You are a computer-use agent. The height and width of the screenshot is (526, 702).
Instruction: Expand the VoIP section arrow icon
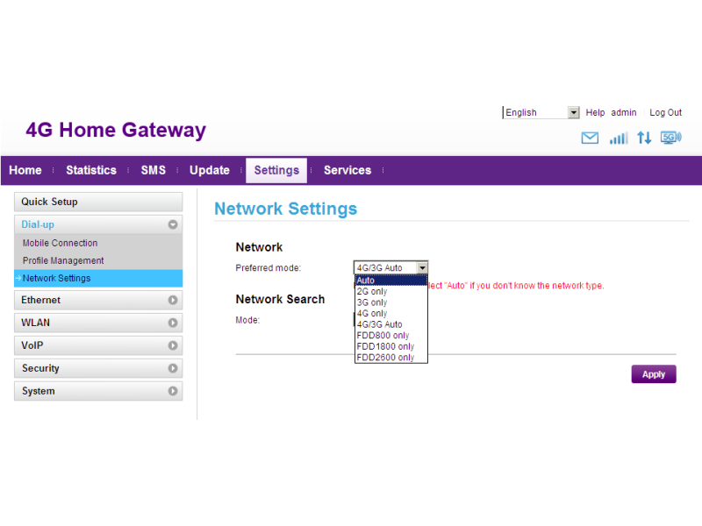[173, 345]
